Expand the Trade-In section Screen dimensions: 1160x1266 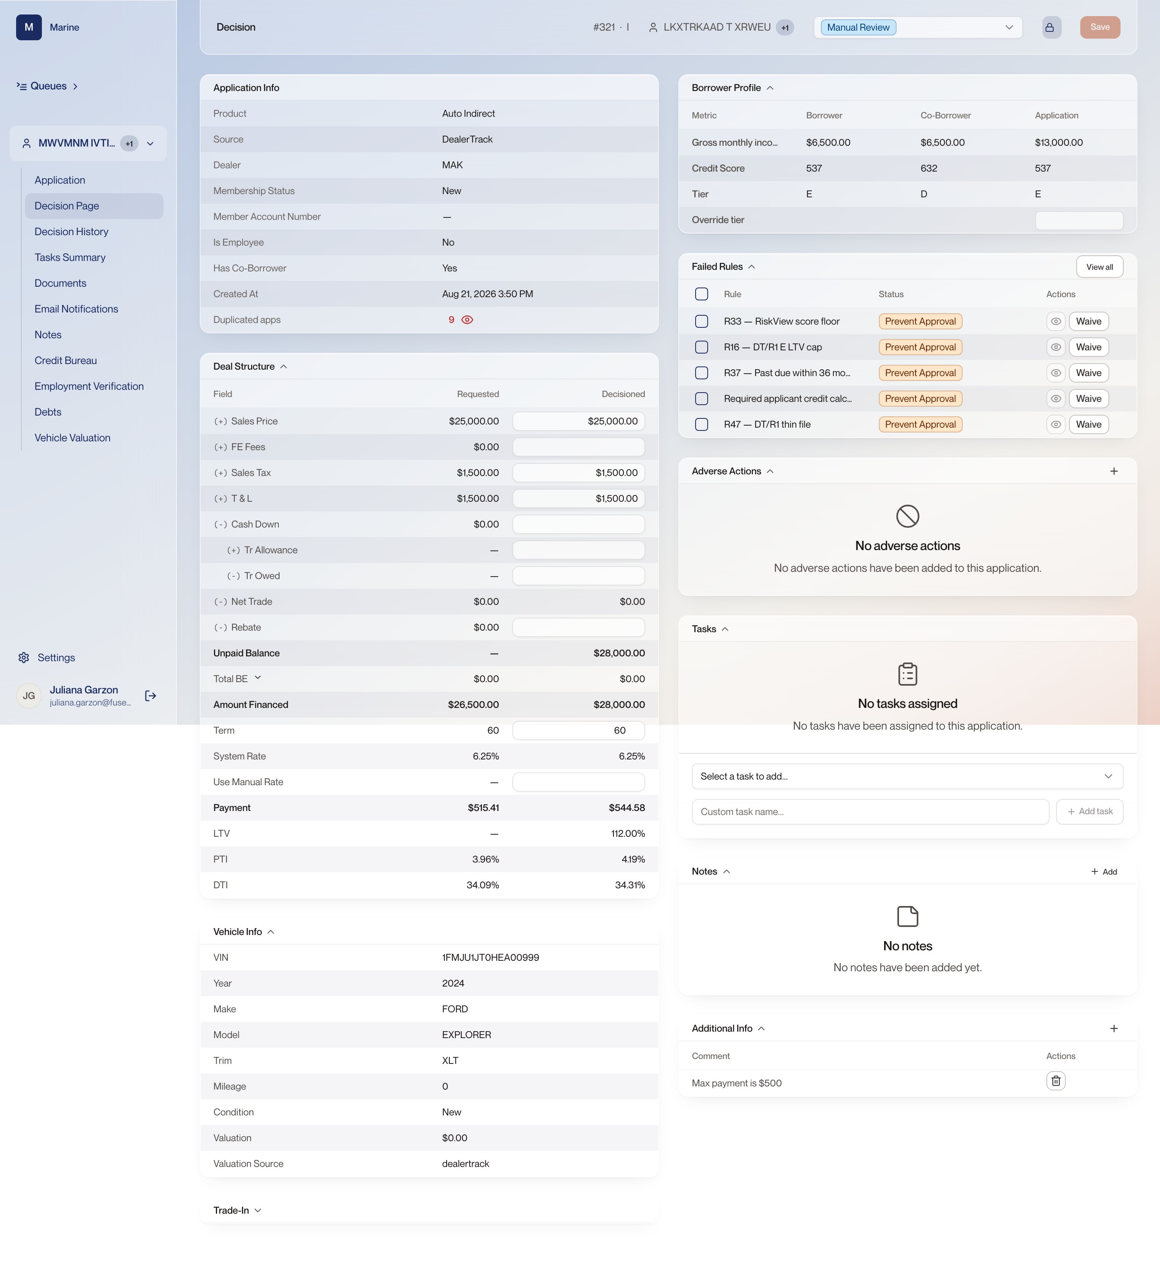[x=237, y=1210]
